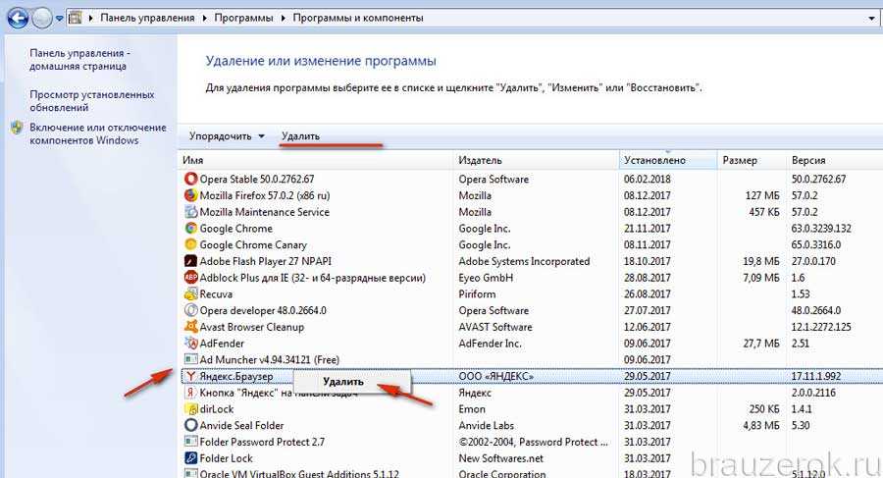
Task: Click the Mozilla Maintenance Service icon
Action: click(x=191, y=211)
